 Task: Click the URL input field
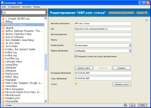click(103, 29)
